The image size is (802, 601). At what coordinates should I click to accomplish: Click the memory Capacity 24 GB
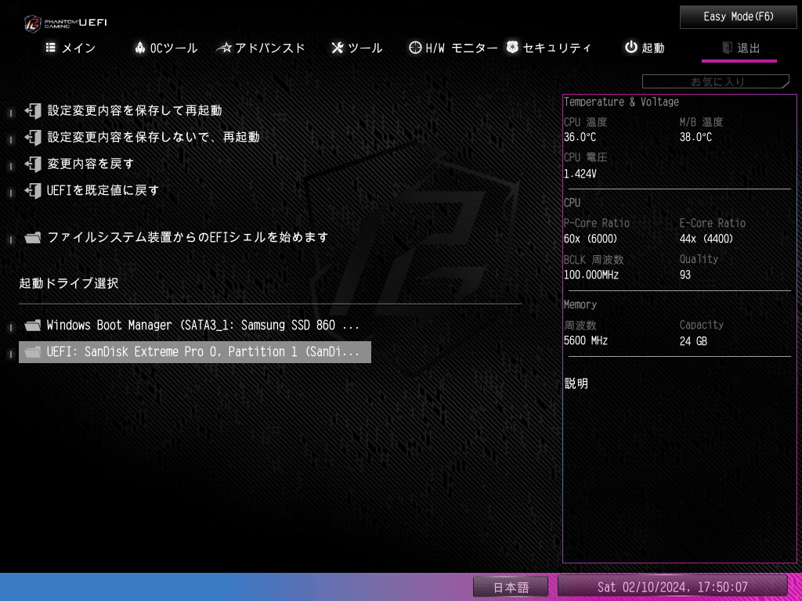click(694, 341)
